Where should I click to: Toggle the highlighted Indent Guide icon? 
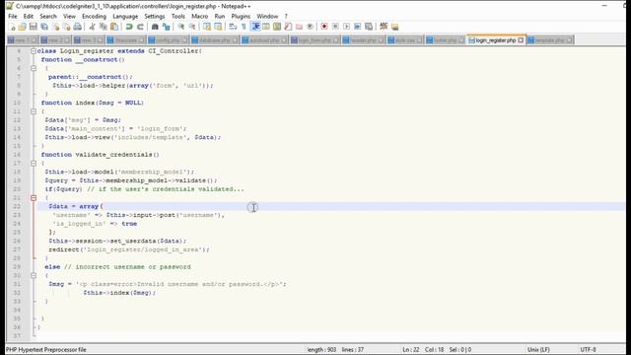[255, 27]
